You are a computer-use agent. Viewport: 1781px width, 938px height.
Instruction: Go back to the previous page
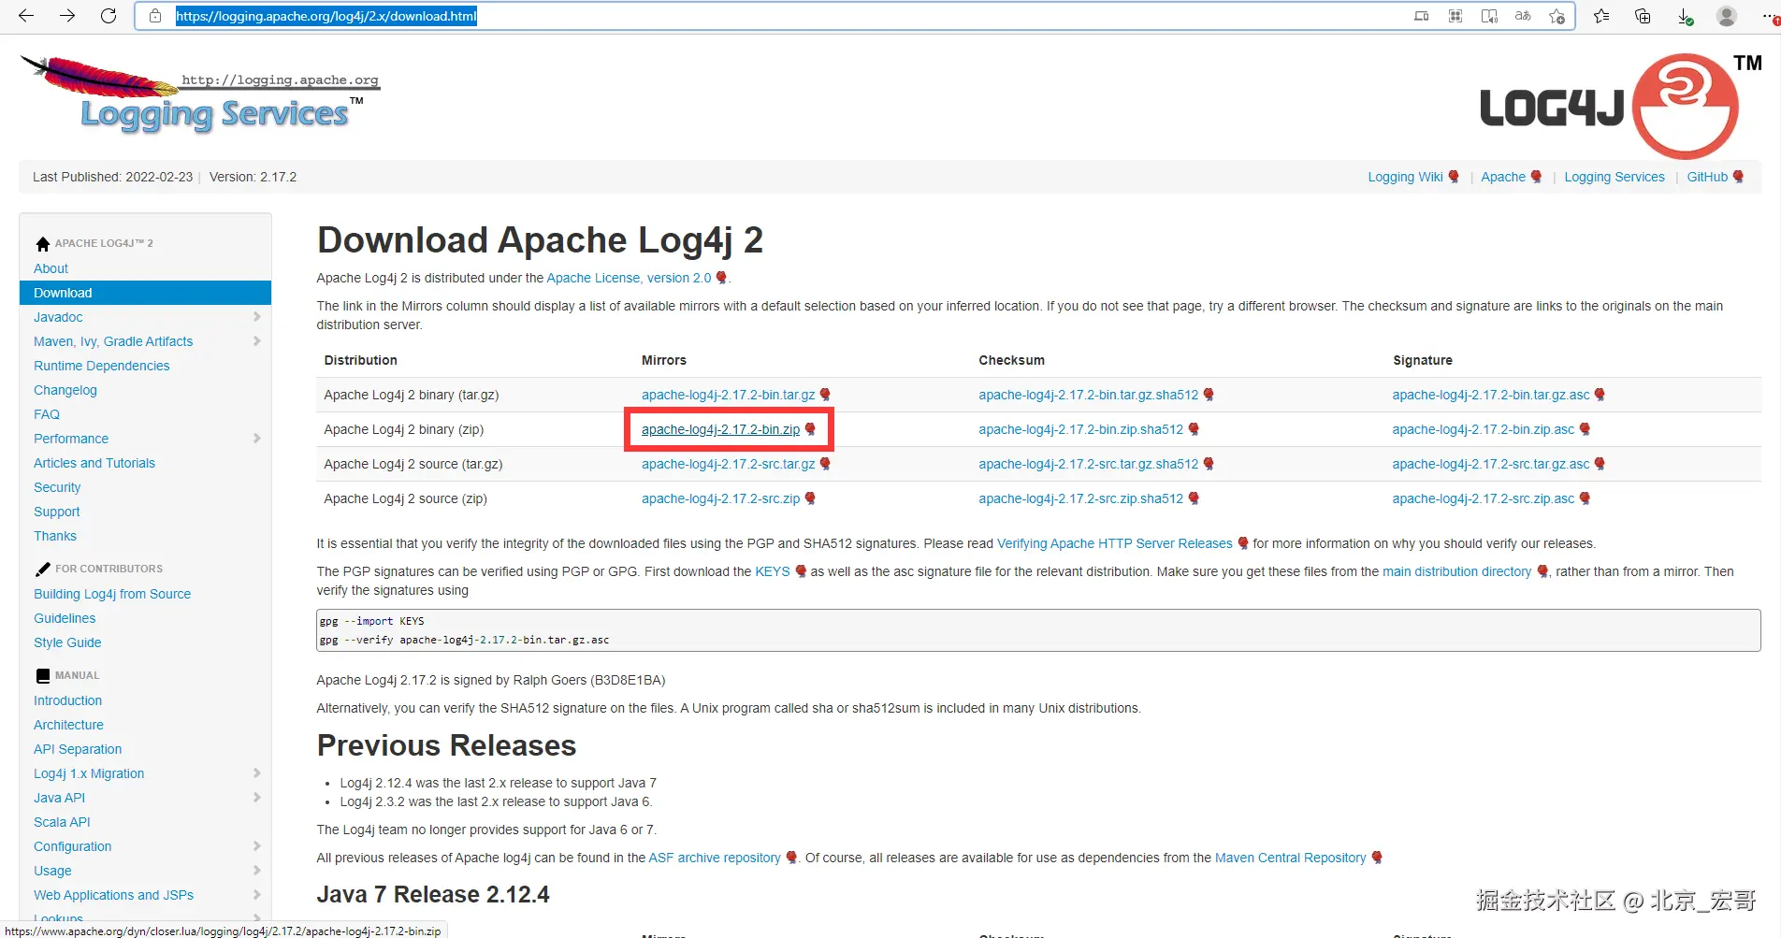pyautogui.click(x=26, y=16)
